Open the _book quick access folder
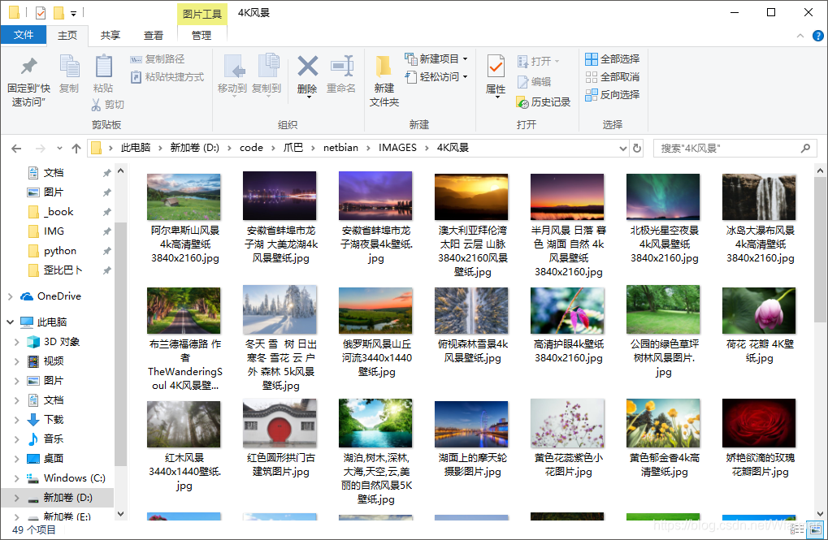Screen dimensions: 828x540 point(59,212)
